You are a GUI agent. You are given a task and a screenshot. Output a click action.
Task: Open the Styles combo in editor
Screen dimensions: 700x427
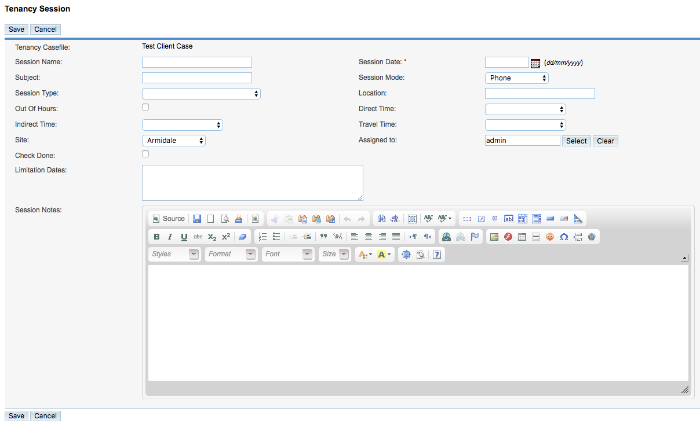coord(174,255)
